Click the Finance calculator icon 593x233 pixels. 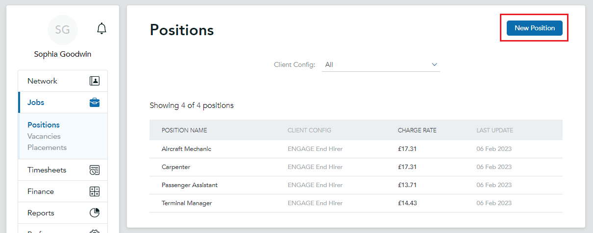(x=95, y=191)
